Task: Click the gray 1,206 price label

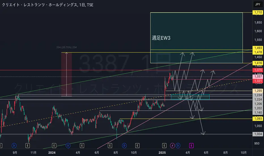Action: tap(258, 104)
